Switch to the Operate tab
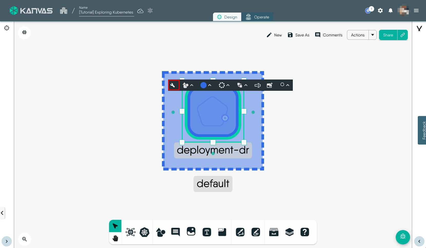Viewport: 426px width, 248px height. (258, 17)
